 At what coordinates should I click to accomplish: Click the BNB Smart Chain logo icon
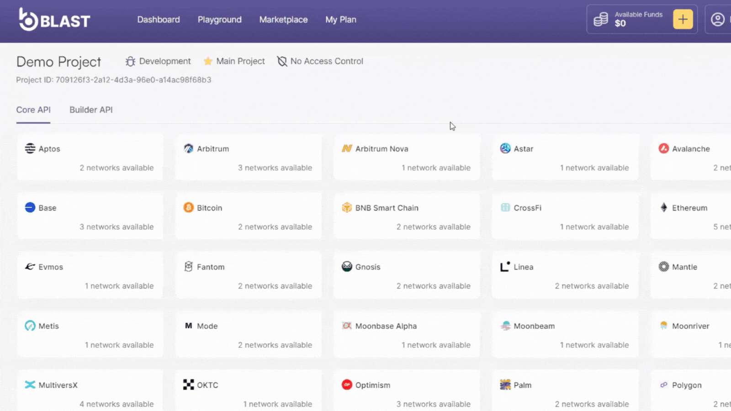tap(347, 207)
